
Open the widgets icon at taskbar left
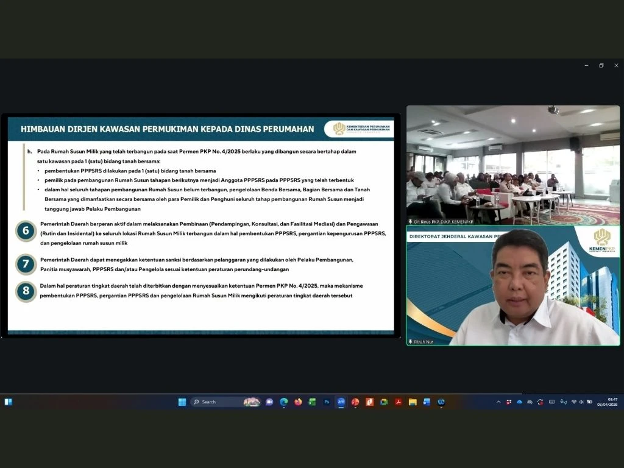pyautogui.click(x=9, y=402)
